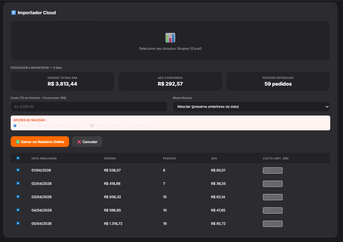This screenshot has width=343, height=242.
Task: Click the date cell '04/04/2026'
Action: [42, 210]
